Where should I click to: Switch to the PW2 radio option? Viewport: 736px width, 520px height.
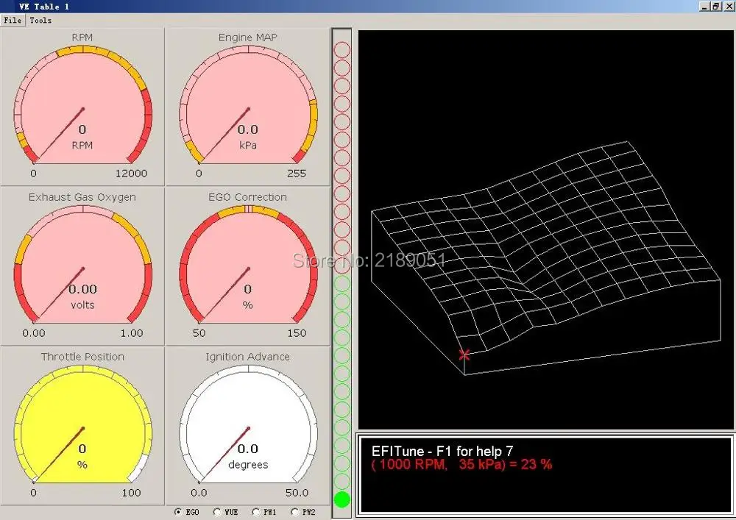[x=295, y=512]
